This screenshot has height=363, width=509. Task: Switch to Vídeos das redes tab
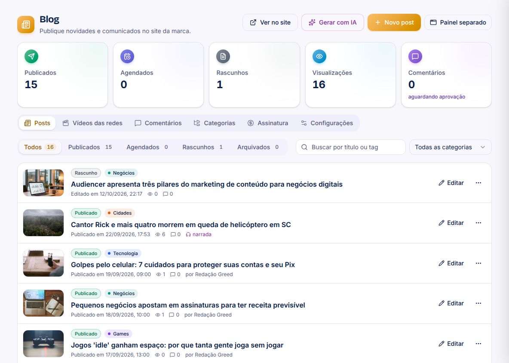[x=92, y=123]
